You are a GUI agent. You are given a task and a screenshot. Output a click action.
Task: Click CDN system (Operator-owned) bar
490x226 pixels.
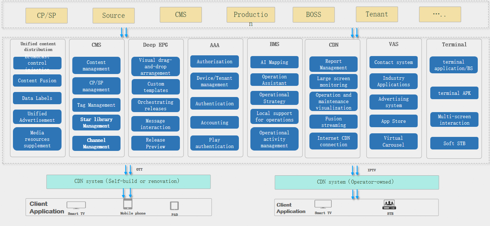pos(357,182)
